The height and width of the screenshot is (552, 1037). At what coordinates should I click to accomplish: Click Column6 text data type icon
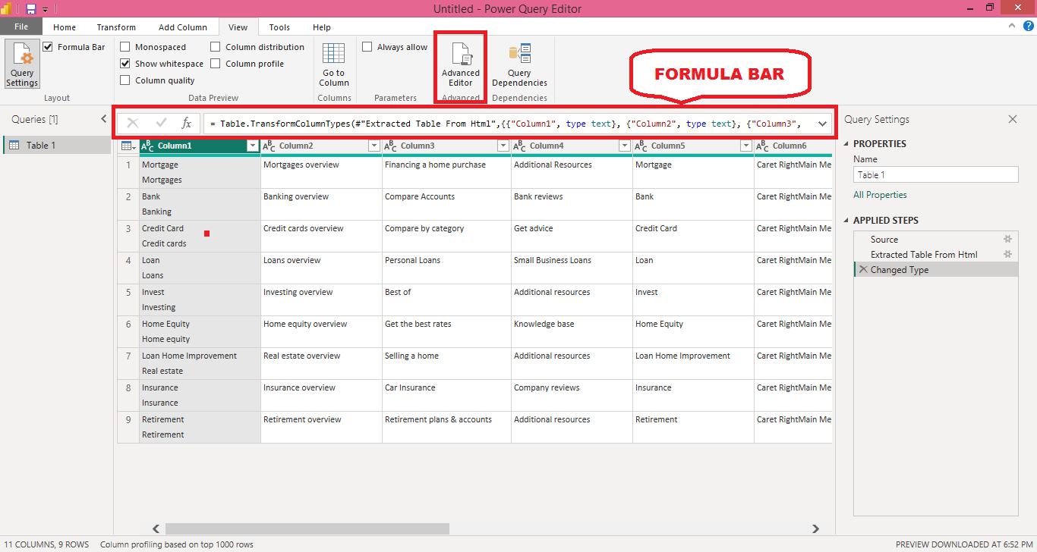click(762, 146)
